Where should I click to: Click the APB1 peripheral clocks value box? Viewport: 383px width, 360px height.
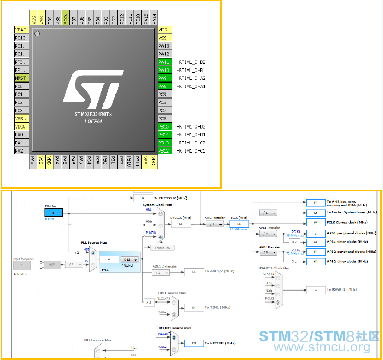[316, 234]
